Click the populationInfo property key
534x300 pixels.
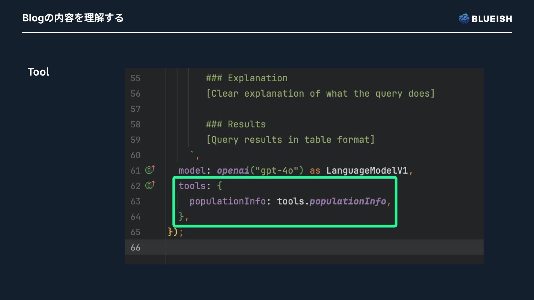click(x=227, y=201)
